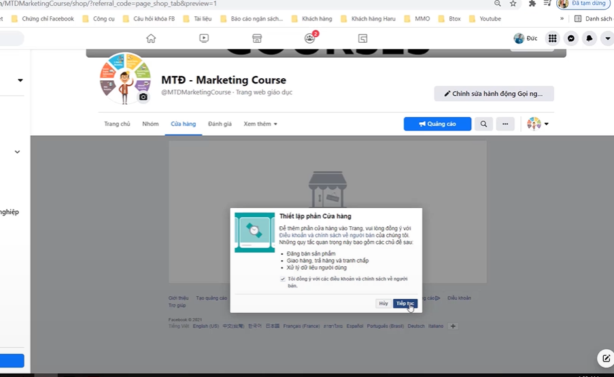
Task: Switch language to English (US)
Action: (x=206, y=326)
